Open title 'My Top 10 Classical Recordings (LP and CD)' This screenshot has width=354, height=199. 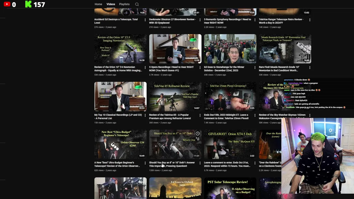[118, 117]
